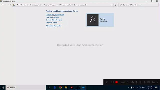Image resolution: width=160 pixels, height=90 pixels.
Task: Open File Explorer from the taskbar
Action: 66,88
